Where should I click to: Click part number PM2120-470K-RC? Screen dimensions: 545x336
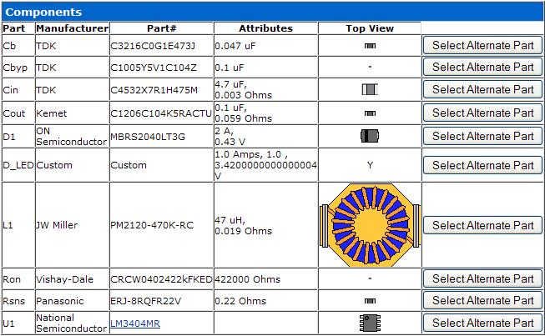click(x=152, y=225)
